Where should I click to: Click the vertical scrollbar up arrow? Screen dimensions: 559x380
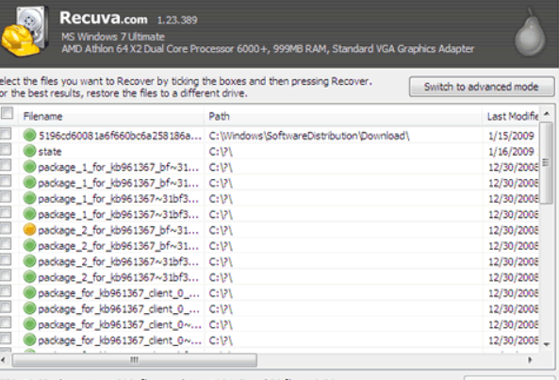click(547, 114)
